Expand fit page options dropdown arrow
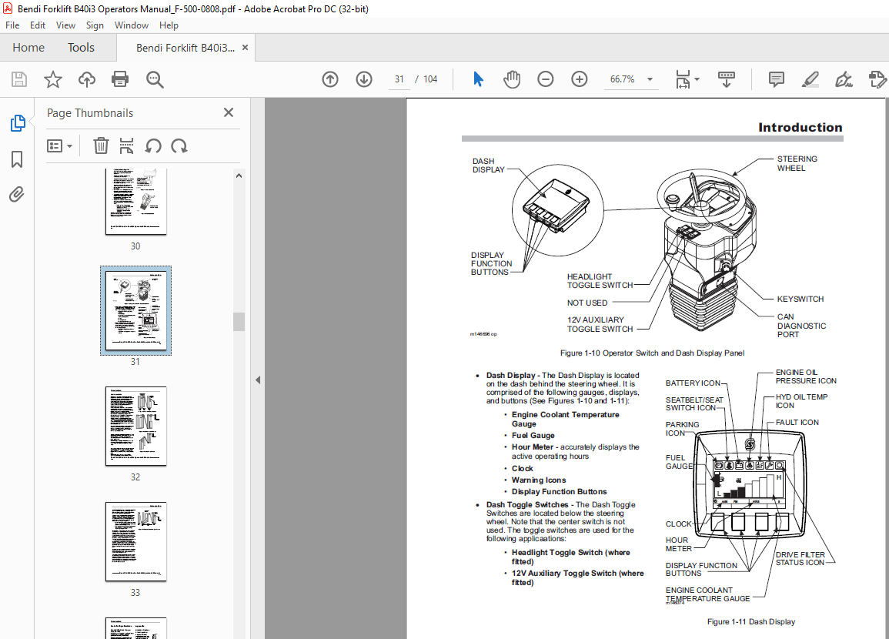The image size is (889, 639). click(697, 79)
